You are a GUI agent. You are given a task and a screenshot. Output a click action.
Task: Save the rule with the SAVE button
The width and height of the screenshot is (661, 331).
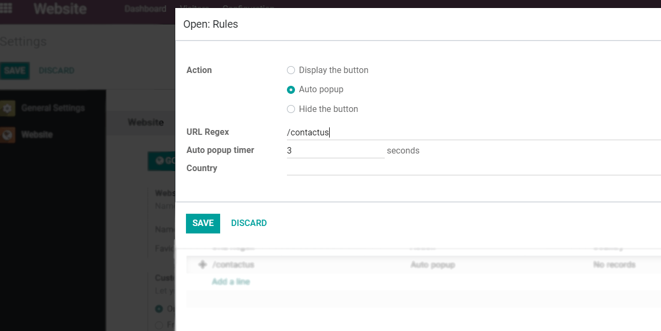[x=203, y=223]
